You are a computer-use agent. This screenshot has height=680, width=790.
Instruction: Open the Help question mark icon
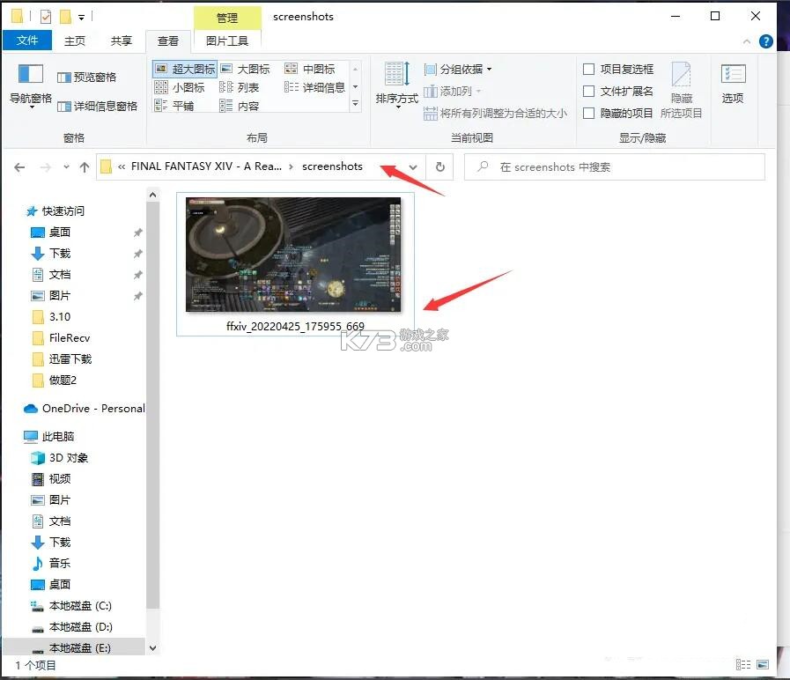(766, 41)
